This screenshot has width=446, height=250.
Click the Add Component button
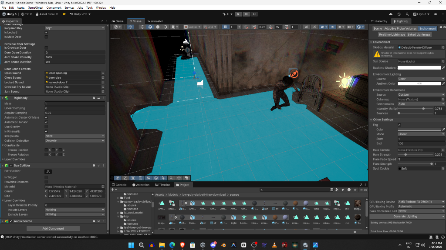(53, 228)
